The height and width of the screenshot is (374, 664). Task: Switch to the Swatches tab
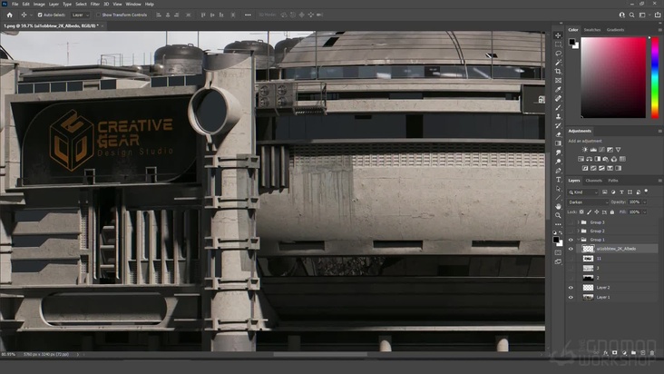(592, 30)
